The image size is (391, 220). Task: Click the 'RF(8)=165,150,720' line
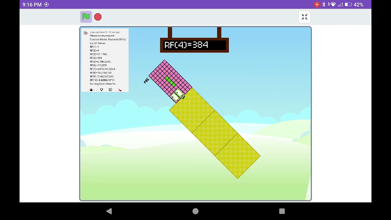100,72
